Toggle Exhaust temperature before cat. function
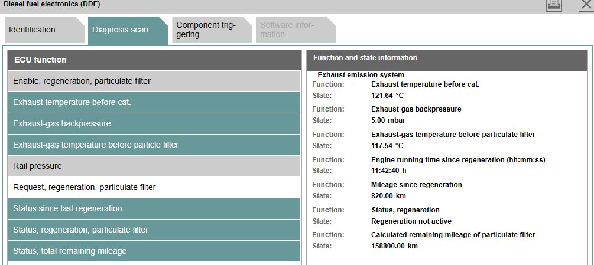The height and width of the screenshot is (265, 594). point(154,103)
